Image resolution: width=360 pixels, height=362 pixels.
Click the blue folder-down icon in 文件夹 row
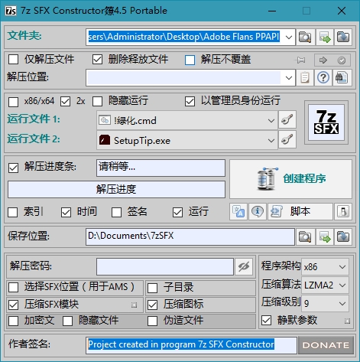tap(343, 38)
